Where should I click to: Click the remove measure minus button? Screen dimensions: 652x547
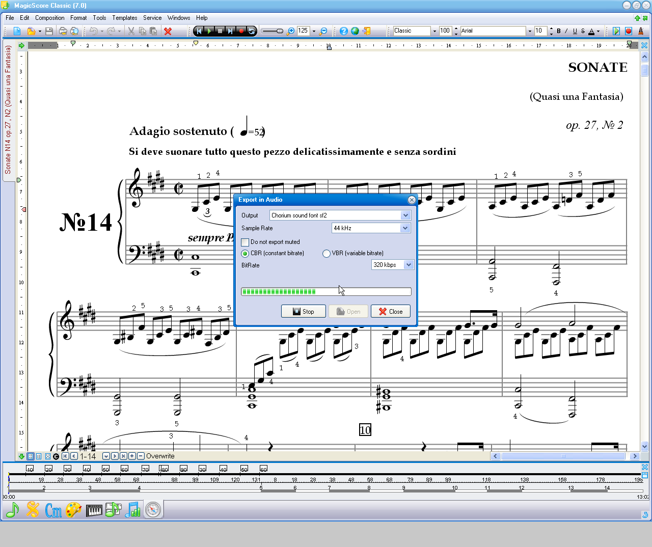(x=141, y=456)
